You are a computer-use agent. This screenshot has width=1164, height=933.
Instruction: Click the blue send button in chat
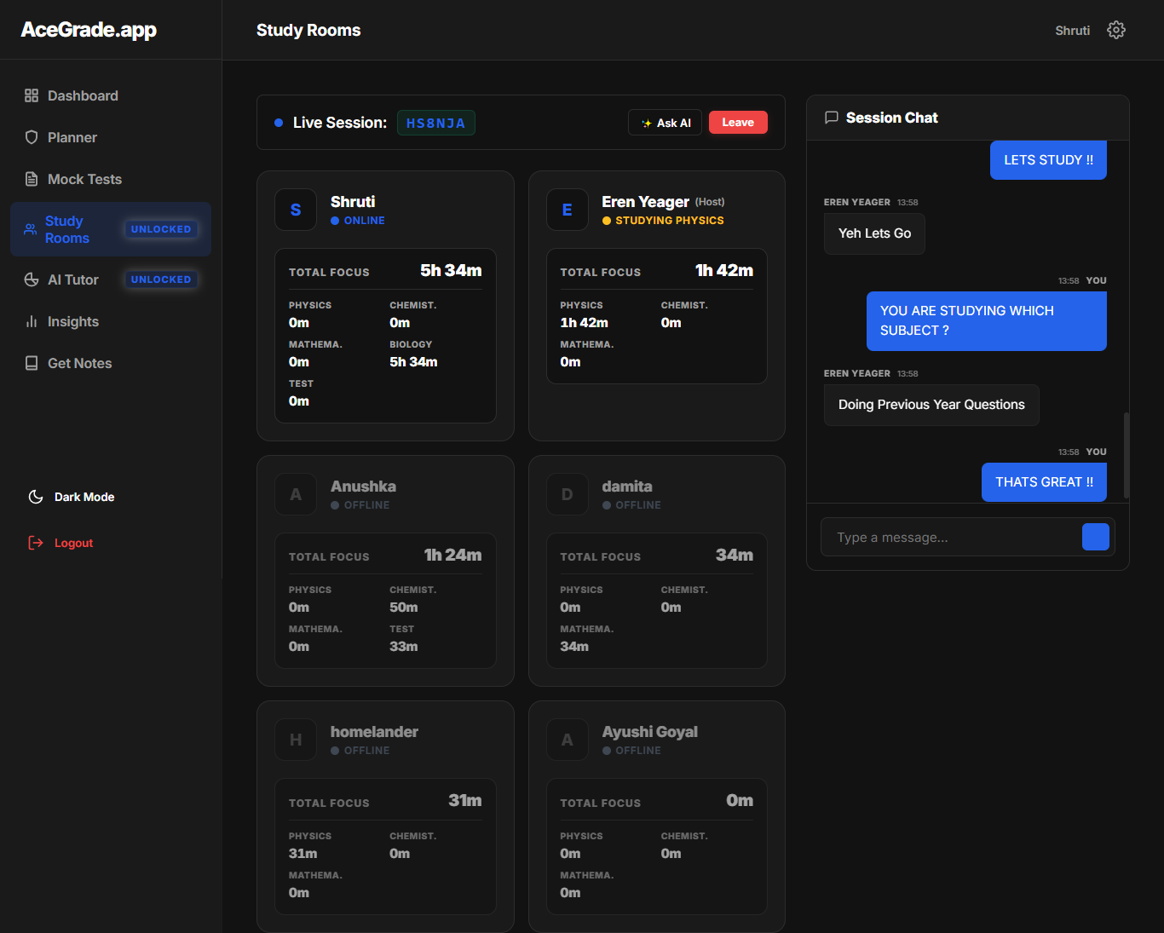coord(1095,537)
